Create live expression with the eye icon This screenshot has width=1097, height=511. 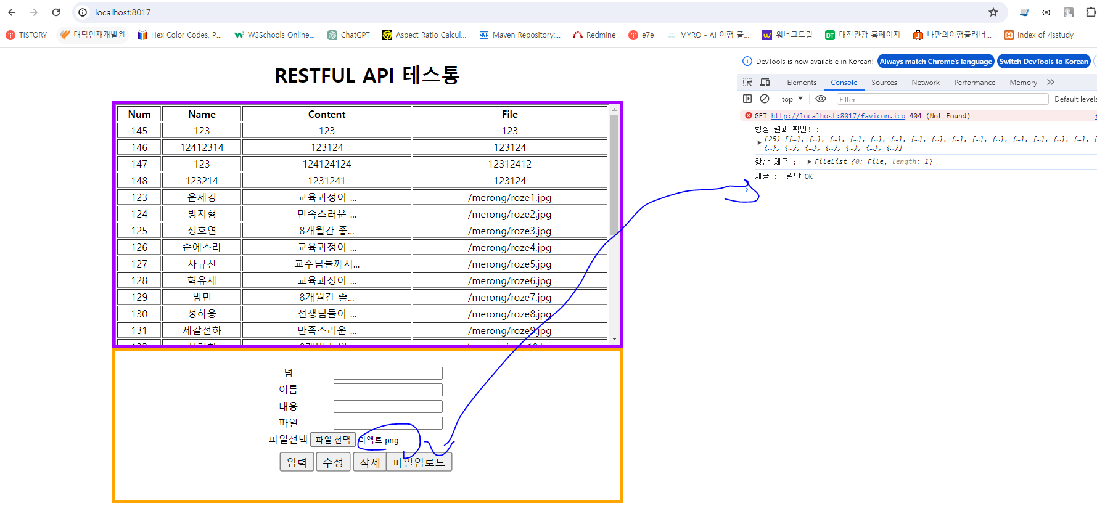pos(821,99)
